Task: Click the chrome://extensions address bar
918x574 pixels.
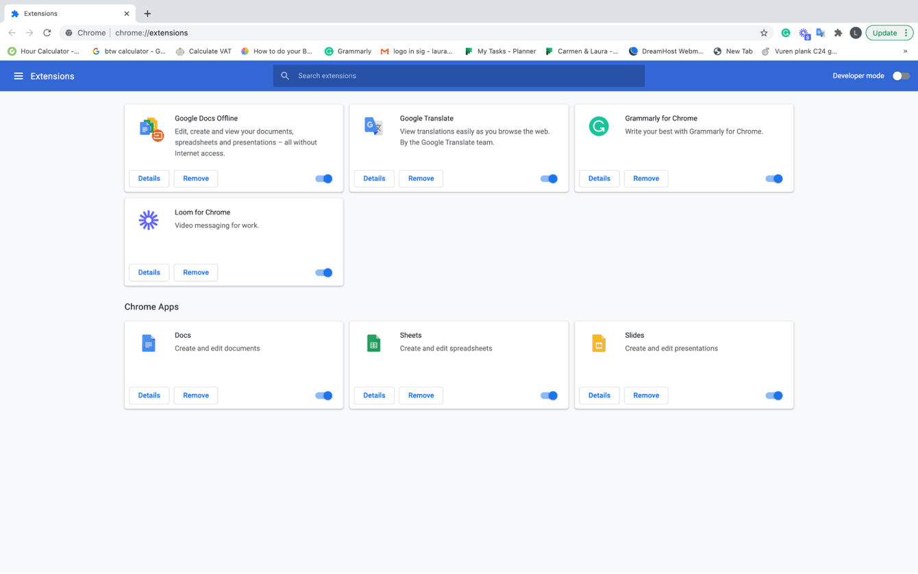Action: tap(417, 33)
